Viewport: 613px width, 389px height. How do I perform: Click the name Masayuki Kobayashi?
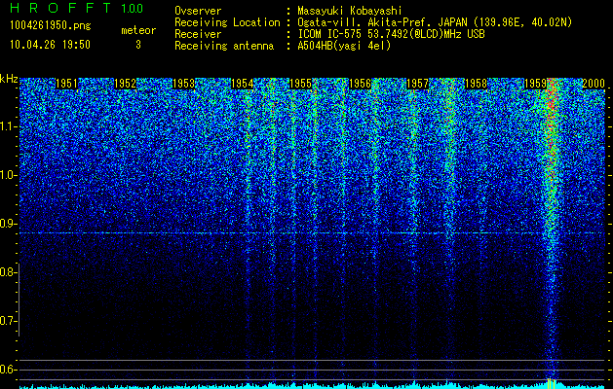click(x=350, y=11)
